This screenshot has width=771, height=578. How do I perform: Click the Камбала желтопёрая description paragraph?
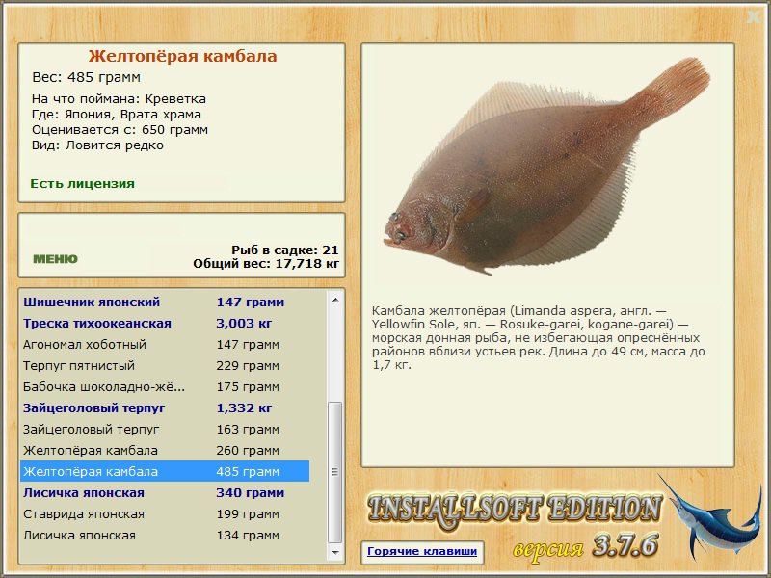(x=539, y=338)
